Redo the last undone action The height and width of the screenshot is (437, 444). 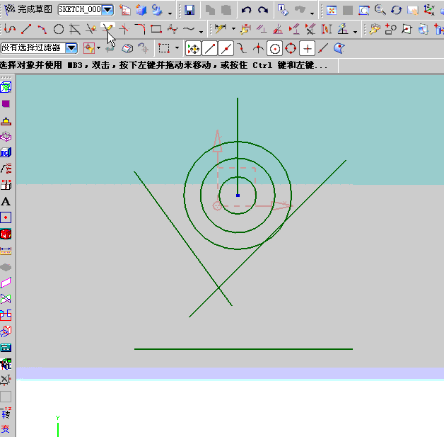coord(262,10)
